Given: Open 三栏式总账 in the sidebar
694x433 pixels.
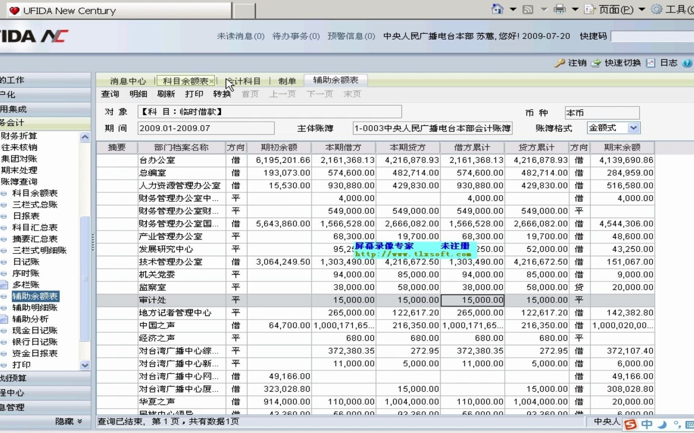Looking at the screenshot, I should (x=35, y=204).
